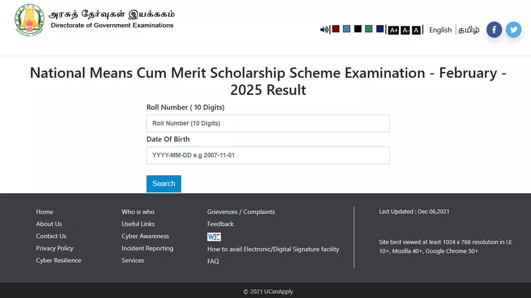Click the blue Search button
The width and height of the screenshot is (531, 298).
[x=164, y=184]
